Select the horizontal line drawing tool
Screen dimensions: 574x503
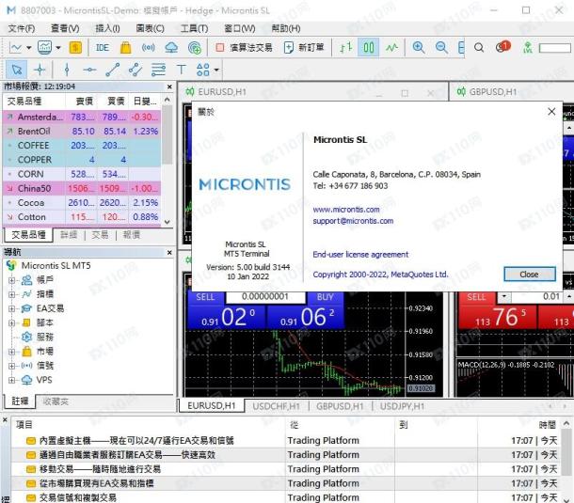(89, 70)
